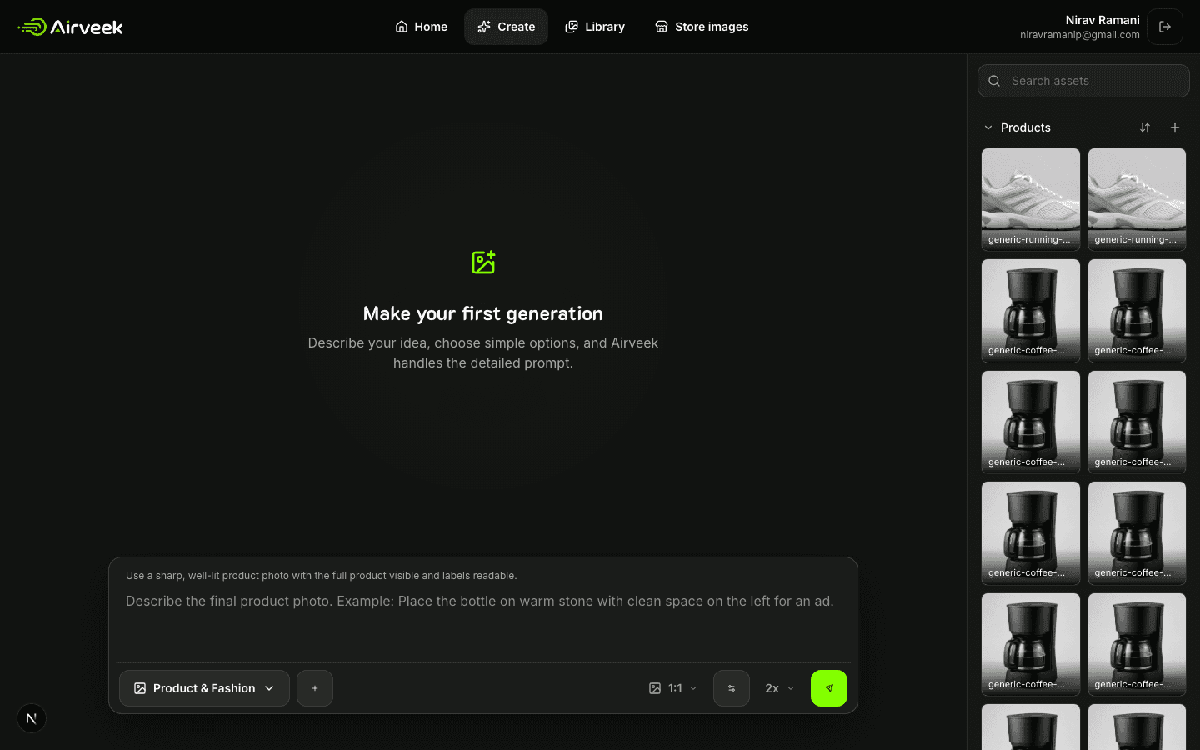The width and height of the screenshot is (1200, 750).
Task: Open the Product & Fashion dropdown
Action: [x=204, y=688]
